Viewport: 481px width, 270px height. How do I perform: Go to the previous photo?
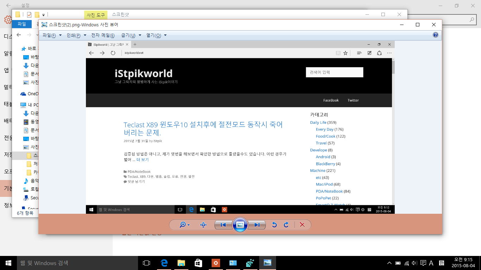point(223,225)
